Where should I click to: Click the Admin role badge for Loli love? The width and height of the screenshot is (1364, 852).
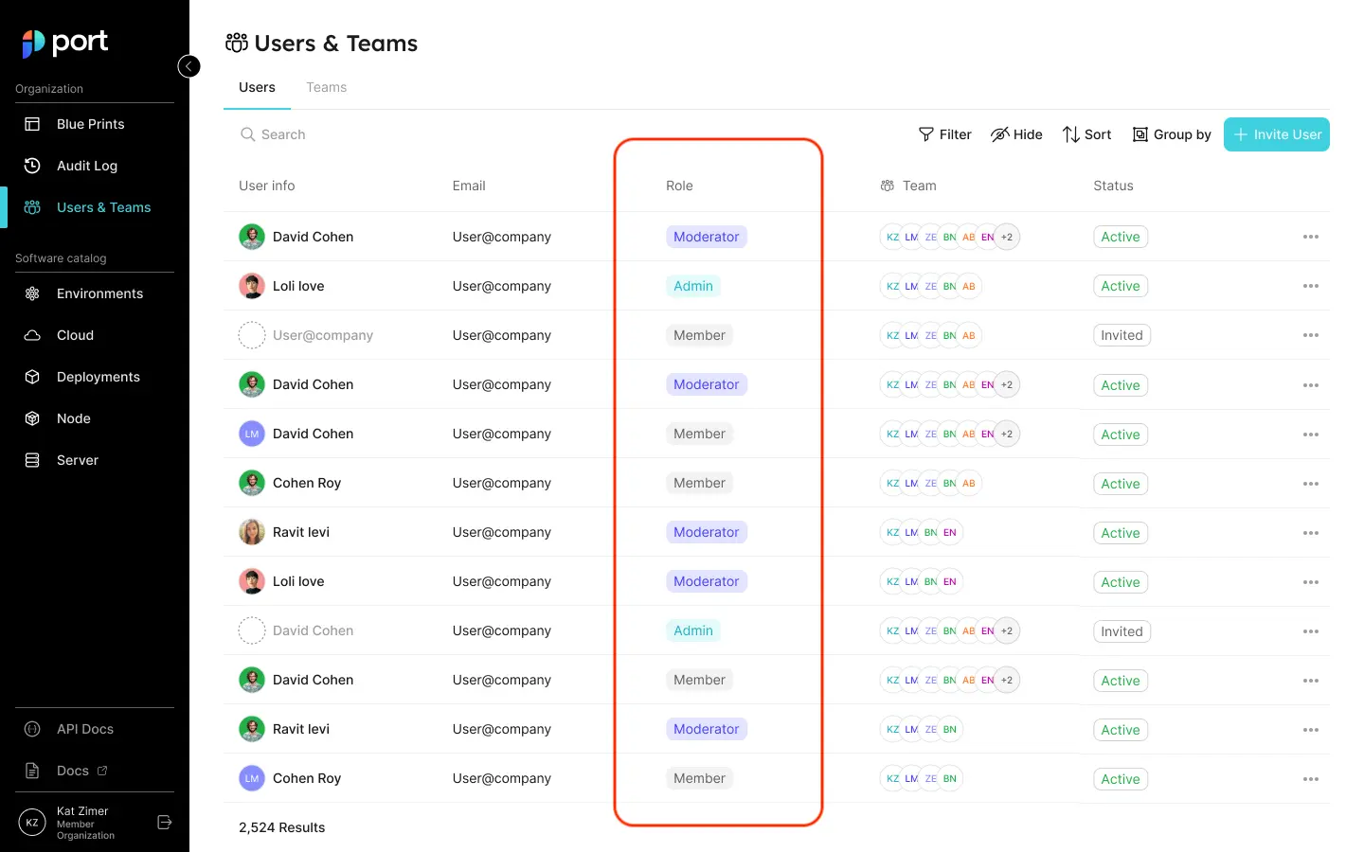[692, 286]
